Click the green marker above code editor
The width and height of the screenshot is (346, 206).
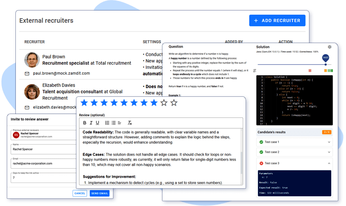[x=330, y=70]
